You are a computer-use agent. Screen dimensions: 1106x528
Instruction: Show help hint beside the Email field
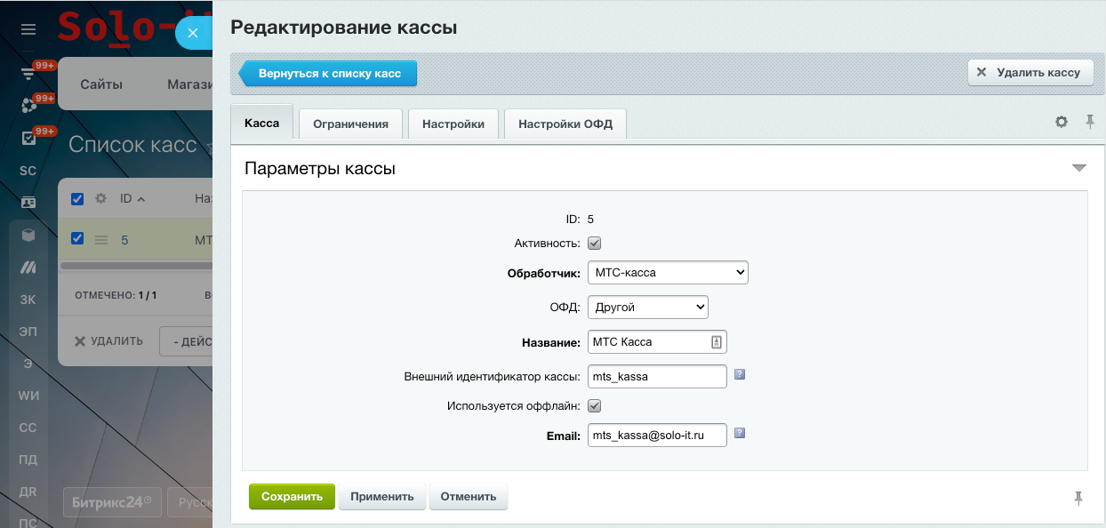point(739,434)
